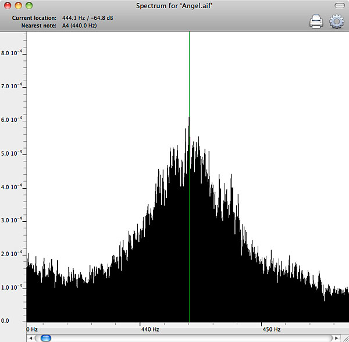The image size is (349, 342).
Task: Click the Current location readout value
Action: click(x=88, y=19)
